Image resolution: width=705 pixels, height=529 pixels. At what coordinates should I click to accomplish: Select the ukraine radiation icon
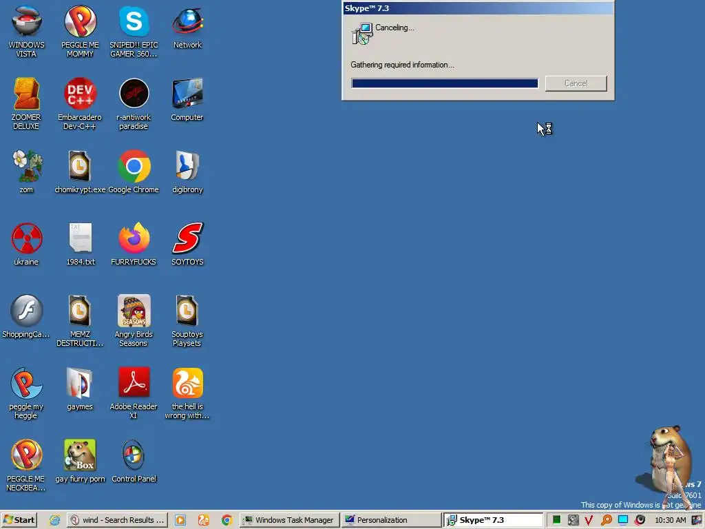tap(27, 245)
